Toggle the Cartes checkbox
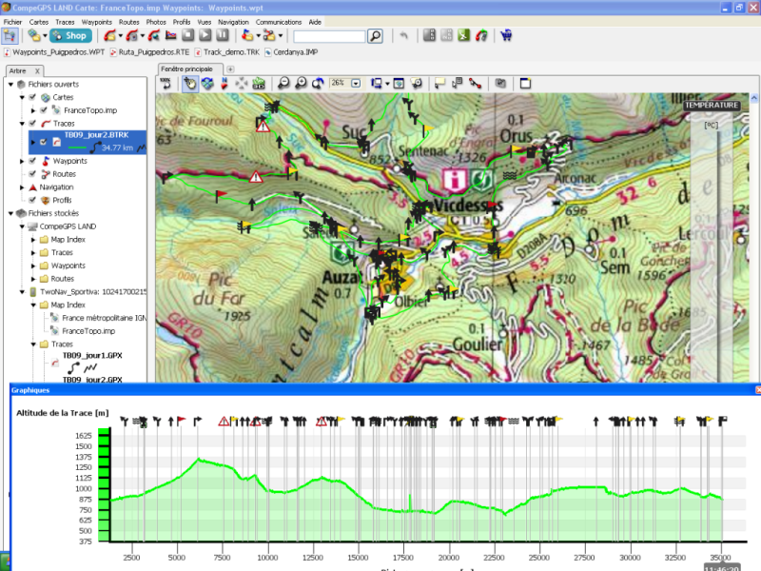The width and height of the screenshot is (761, 571). coord(32,97)
